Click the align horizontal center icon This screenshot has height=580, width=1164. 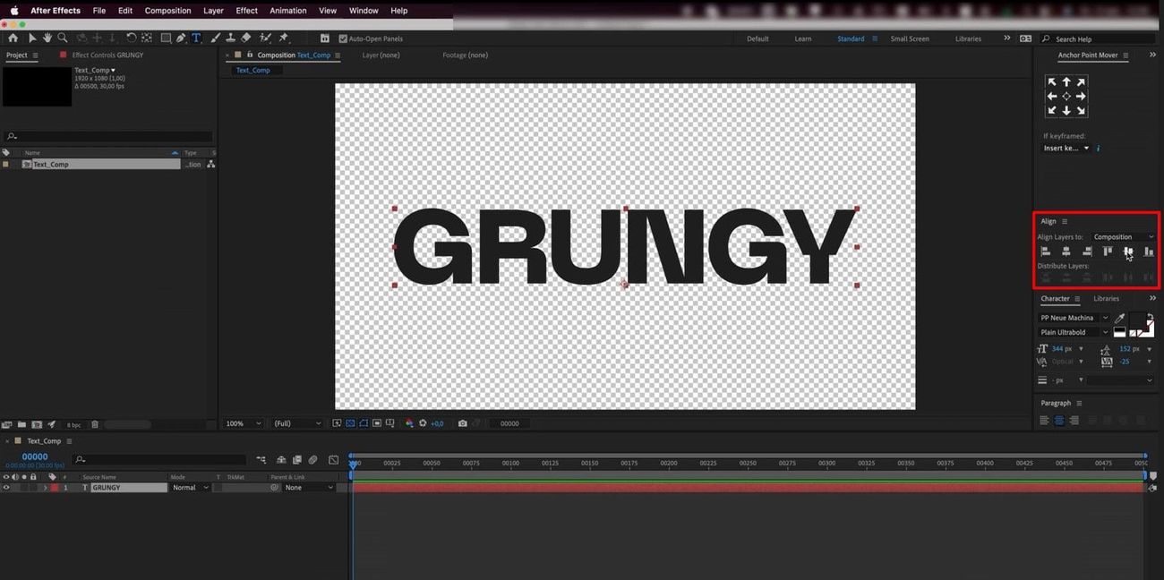(1066, 252)
